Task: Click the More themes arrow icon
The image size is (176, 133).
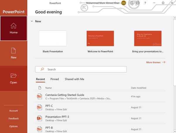Action: click(x=164, y=62)
